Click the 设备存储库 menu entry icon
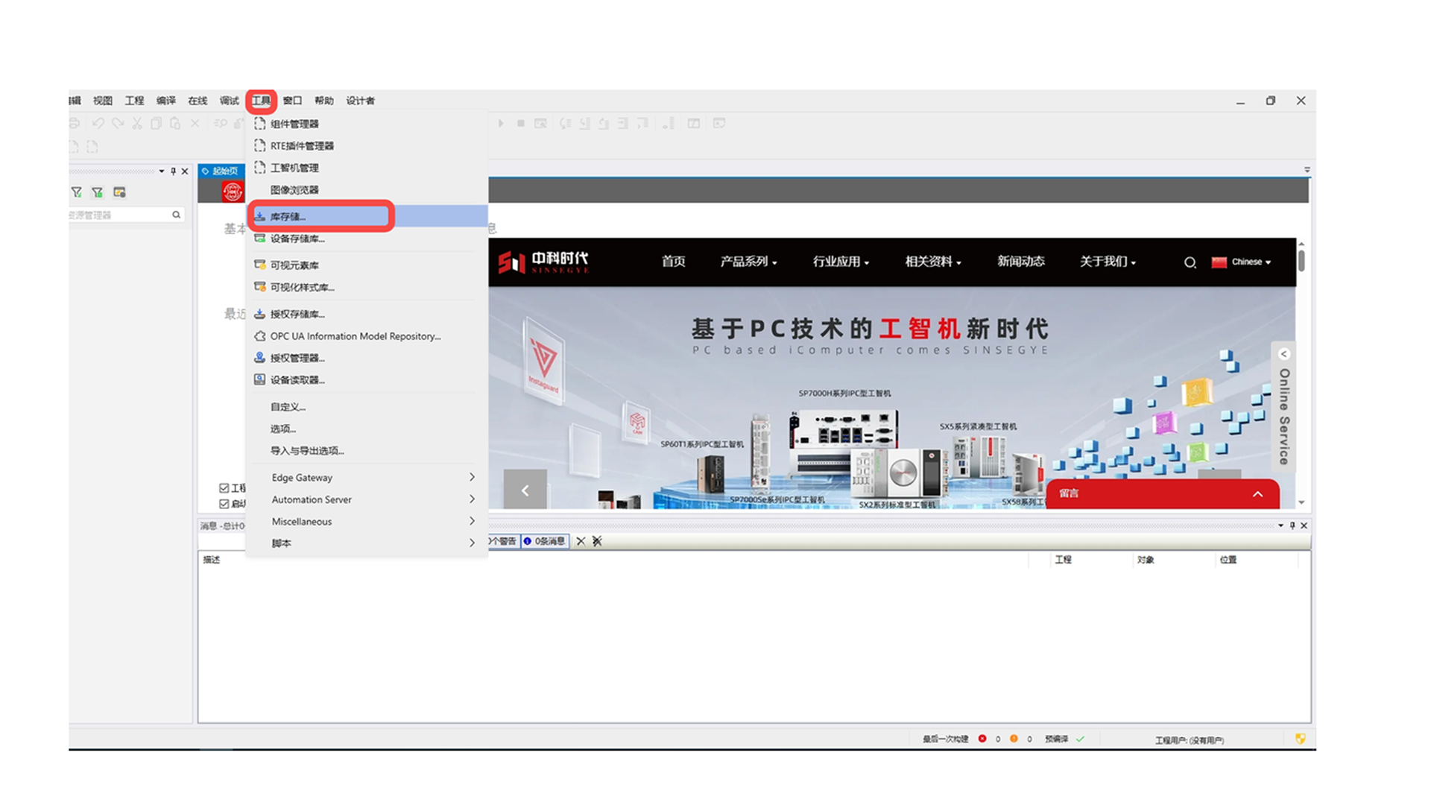This screenshot has height=805, width=1431. pyautogui.click(x=260, y=239)
